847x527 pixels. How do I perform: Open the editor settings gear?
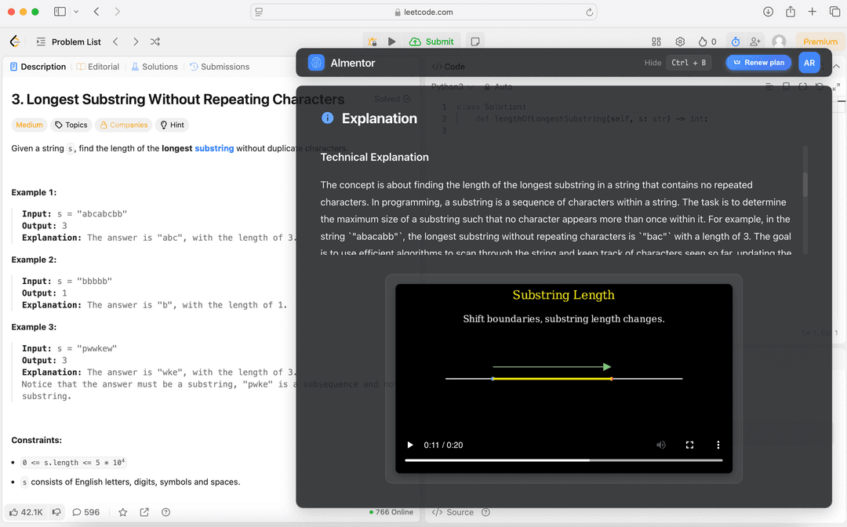click(x=680, y=41)
